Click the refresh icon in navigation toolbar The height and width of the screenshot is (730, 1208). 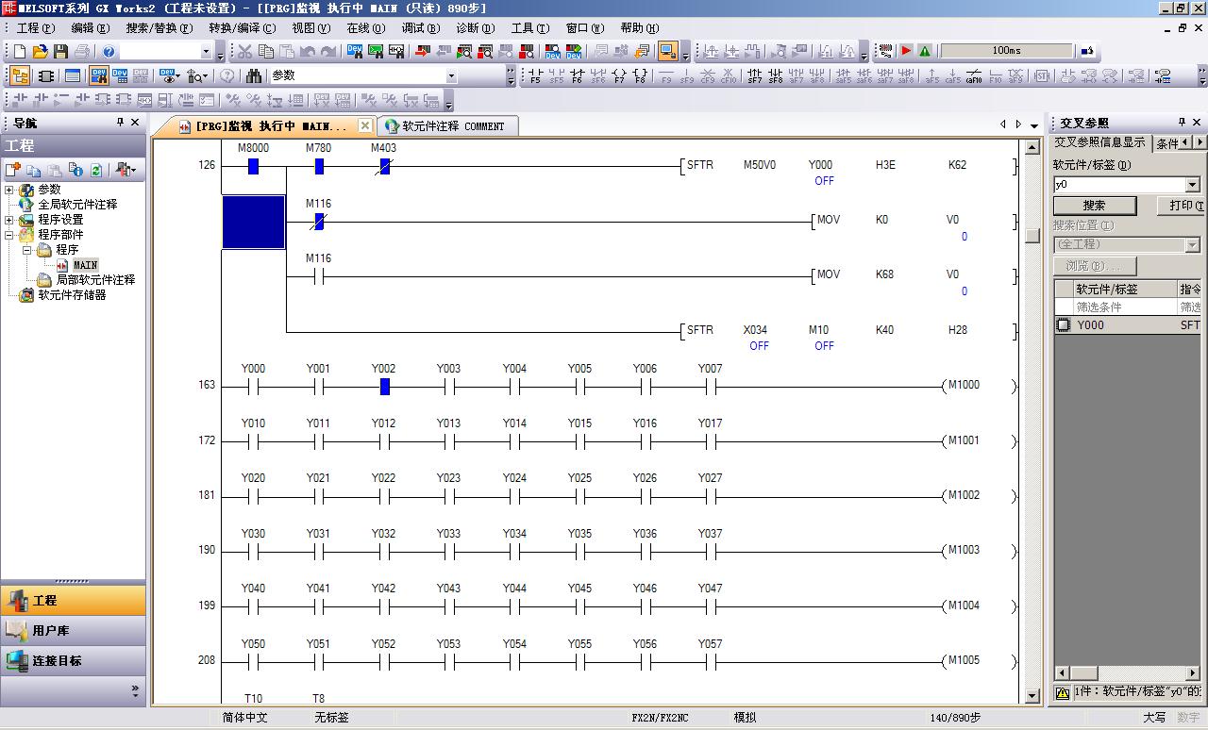pos(96,170)
